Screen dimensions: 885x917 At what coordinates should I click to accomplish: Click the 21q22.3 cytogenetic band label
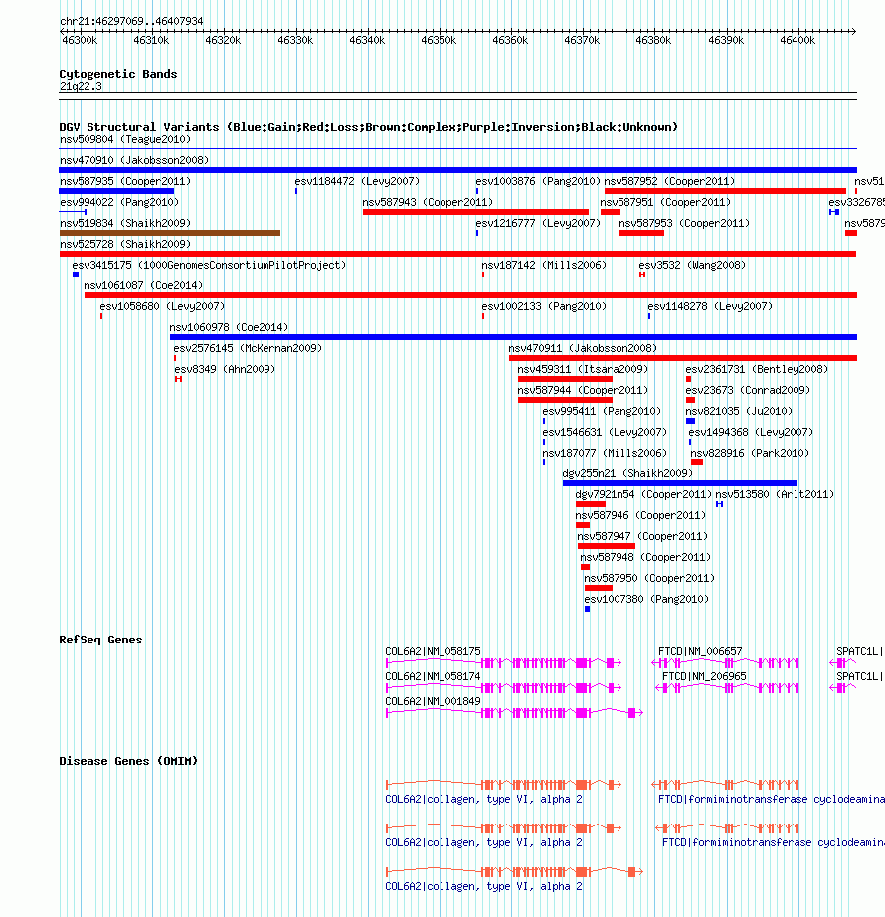click(x=81, y=86)
